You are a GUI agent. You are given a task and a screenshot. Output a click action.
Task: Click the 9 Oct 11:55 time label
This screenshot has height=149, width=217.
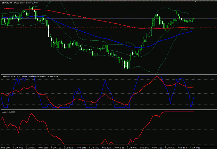(43, 148)
